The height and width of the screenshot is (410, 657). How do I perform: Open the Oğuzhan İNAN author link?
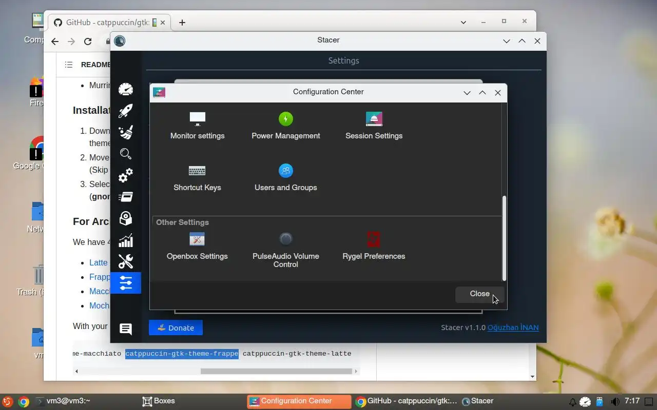click(x=513, y=327)
